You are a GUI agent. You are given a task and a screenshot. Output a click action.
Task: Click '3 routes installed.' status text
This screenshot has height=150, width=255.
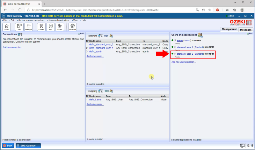[x=96, y=84]
